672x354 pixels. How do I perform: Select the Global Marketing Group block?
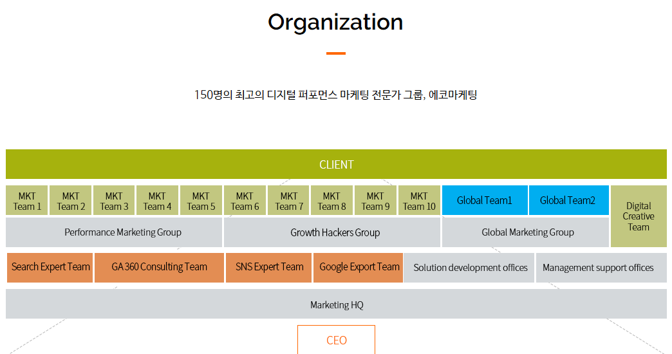(525, 232)
